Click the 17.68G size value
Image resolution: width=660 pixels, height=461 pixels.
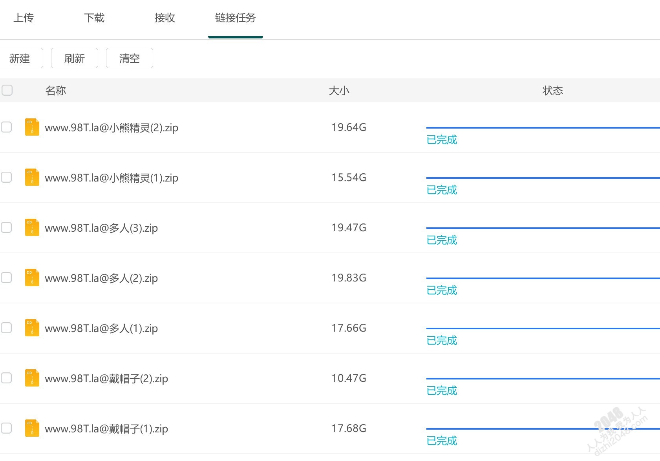[x=349, y=428]
